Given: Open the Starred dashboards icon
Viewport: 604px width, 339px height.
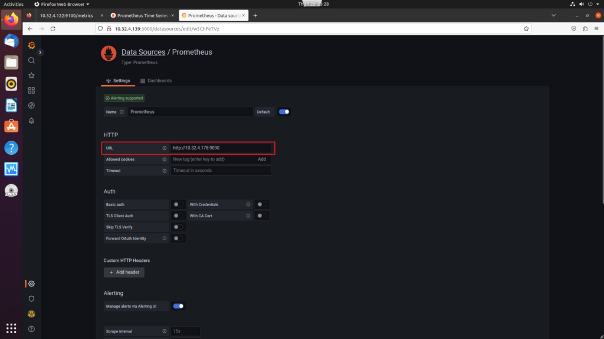Looking at the screenshot, I should point(32,75).
